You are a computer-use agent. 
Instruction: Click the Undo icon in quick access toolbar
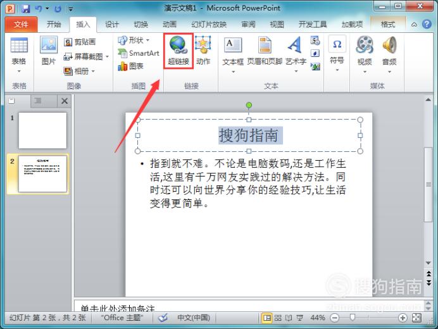(x=38, y=9)
